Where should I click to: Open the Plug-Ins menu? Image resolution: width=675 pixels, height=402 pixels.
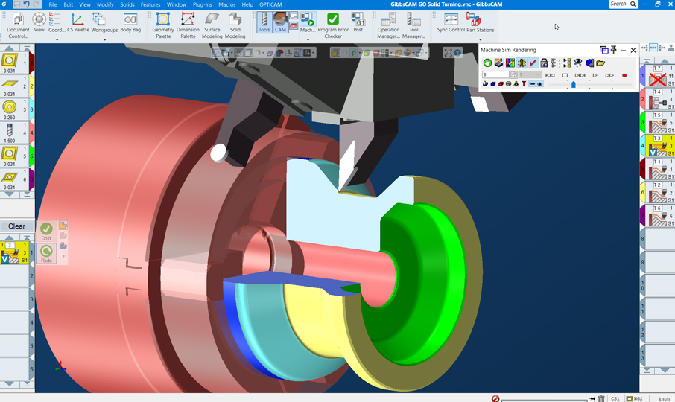[202, 4]
